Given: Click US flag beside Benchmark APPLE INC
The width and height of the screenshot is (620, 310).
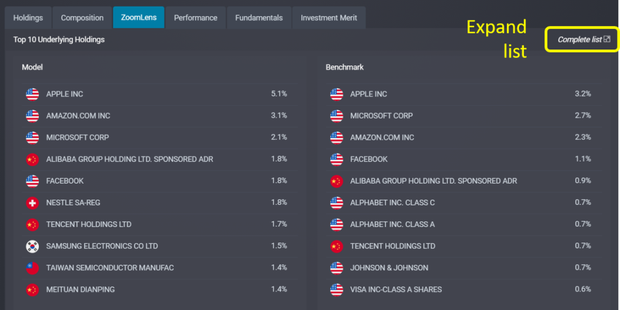Looking at the screenshot, I should [x=337, y=94].
